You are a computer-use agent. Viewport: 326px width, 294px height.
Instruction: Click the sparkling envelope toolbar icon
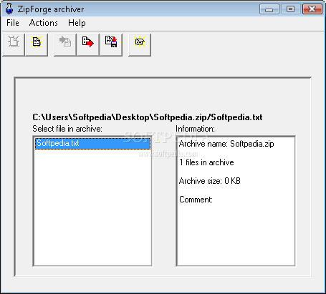(140, 45)
